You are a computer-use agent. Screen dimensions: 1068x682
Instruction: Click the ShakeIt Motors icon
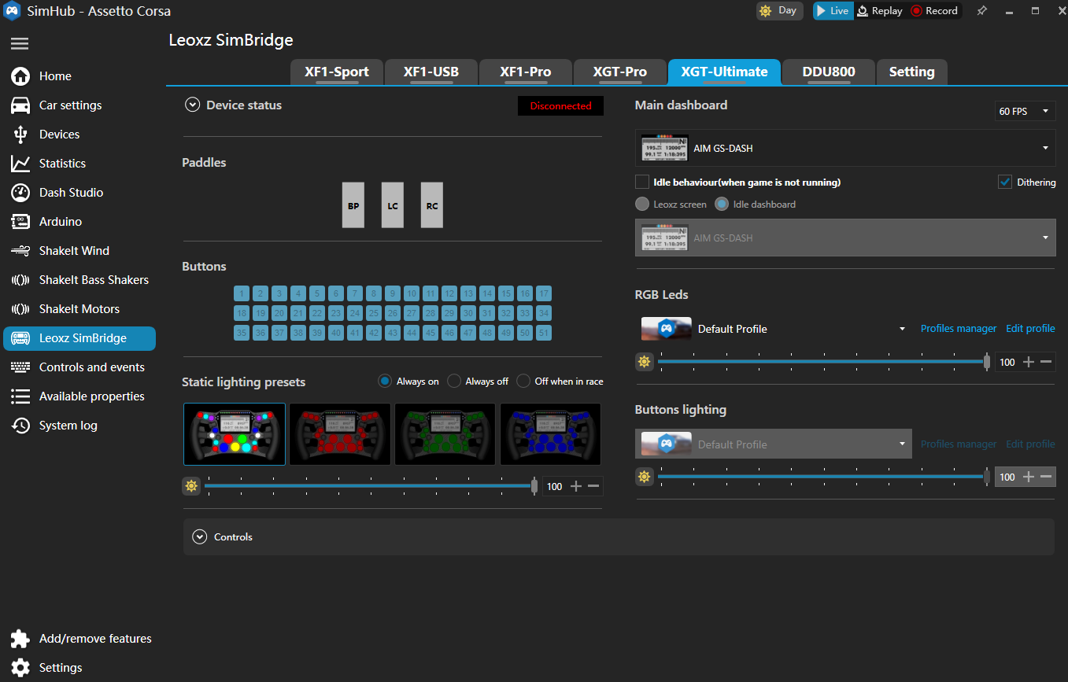point(20,309)
